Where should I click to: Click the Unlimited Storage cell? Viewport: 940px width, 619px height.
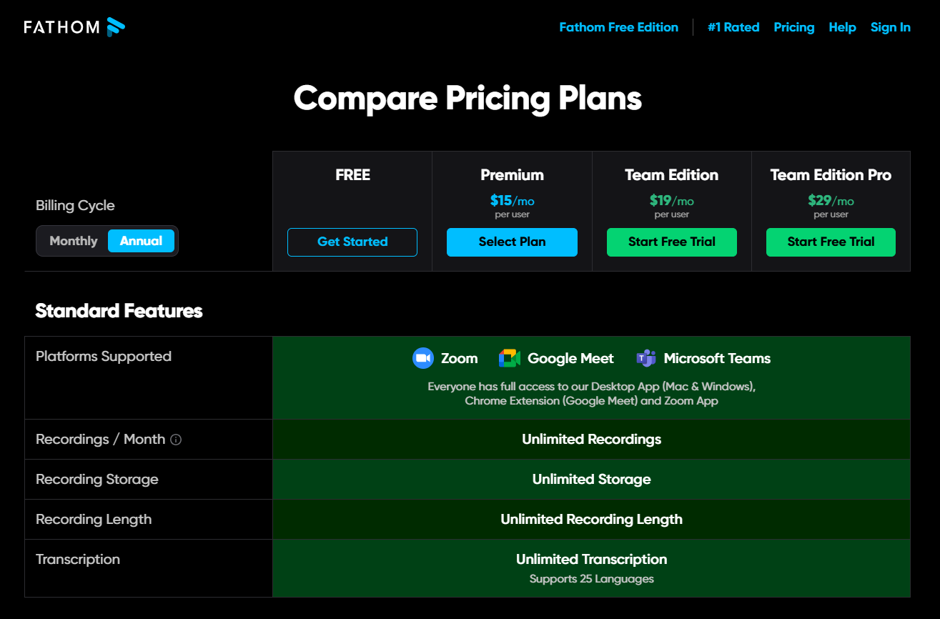coord(591,479)
